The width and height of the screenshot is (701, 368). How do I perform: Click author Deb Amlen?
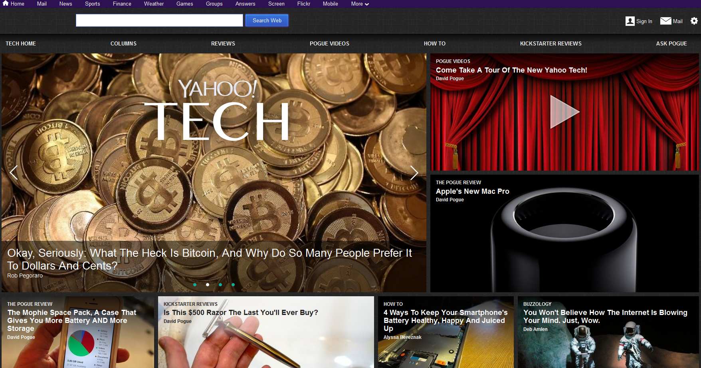click(x=535, y=329)
